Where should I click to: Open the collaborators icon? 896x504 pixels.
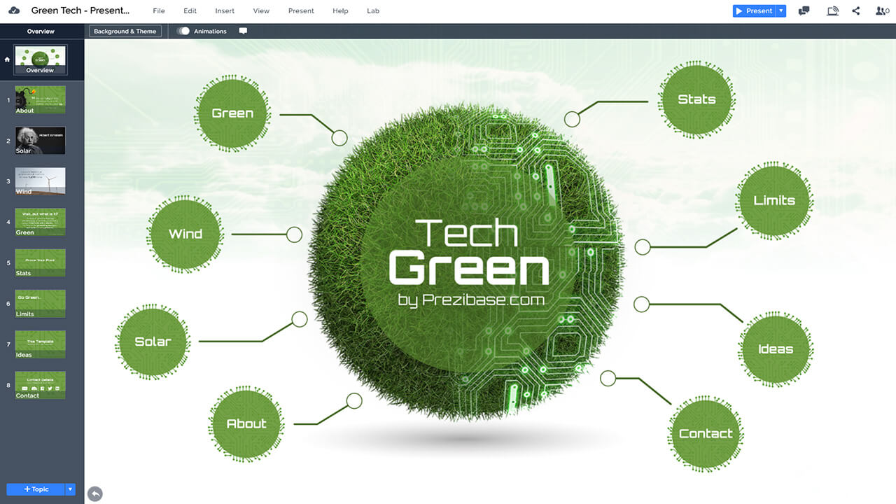882,11
